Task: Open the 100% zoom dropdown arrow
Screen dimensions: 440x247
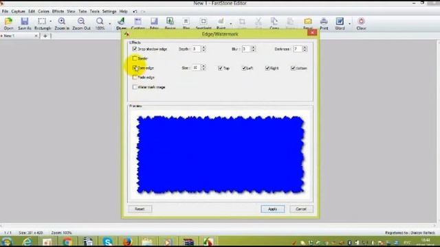Action: [110, 23]
